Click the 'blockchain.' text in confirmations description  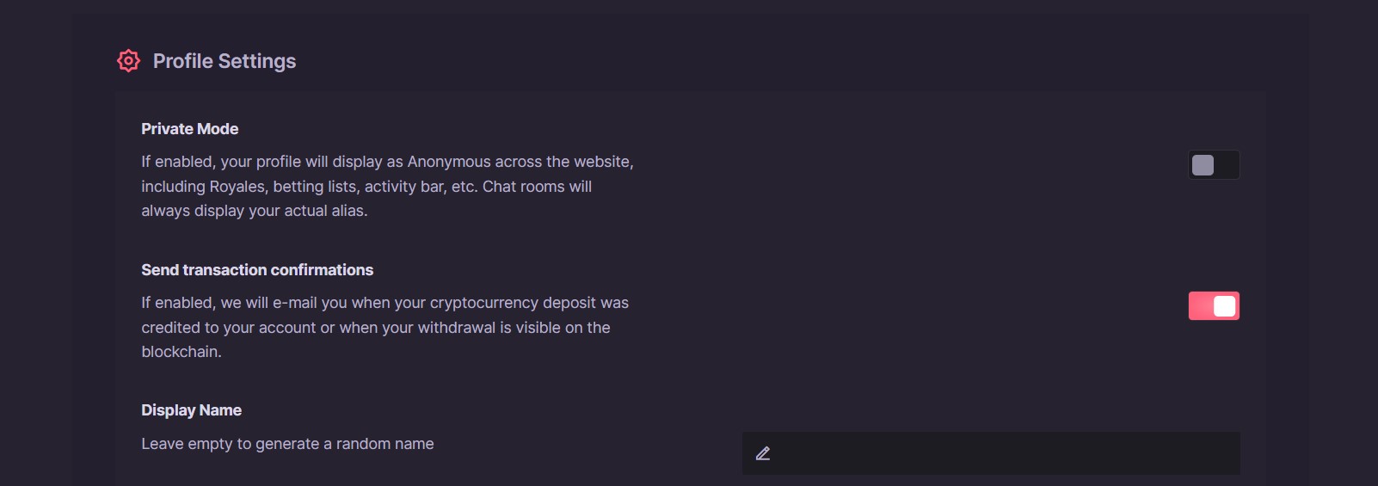tap(181, 352)
